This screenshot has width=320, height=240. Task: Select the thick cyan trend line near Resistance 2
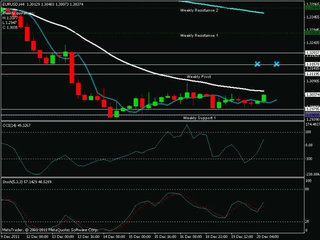click(221, 7)
